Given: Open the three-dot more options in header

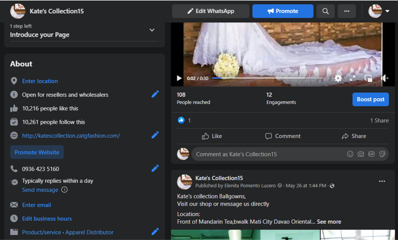Looking at the screenshot, I should click(x=347, y=11).
